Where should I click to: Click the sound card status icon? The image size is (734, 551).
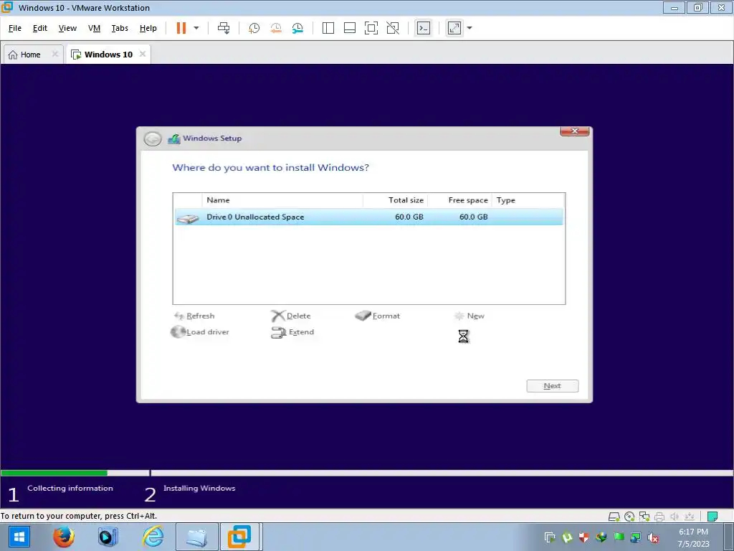tap(675, 517)
